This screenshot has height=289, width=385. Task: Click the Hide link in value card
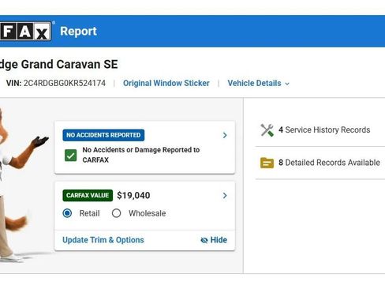[x=219, y=240]
